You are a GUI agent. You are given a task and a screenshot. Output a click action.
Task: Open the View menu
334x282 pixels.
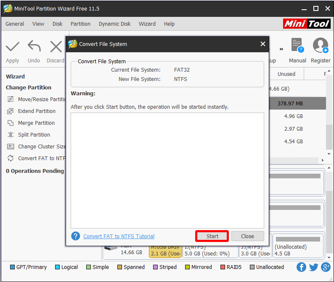point(38,24)
